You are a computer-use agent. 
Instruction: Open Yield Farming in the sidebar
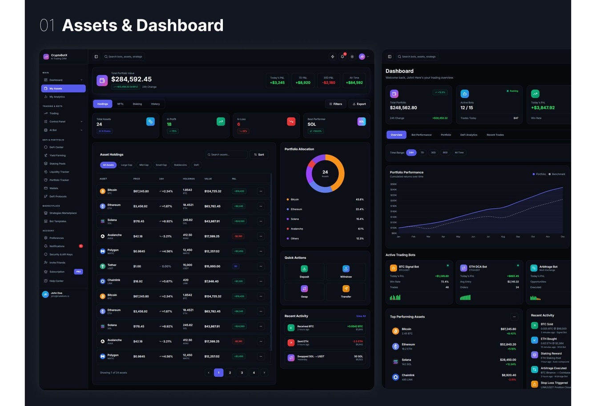coord(63,156)
